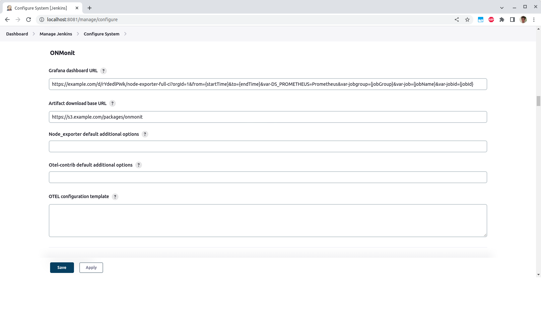Close the Configure System tab

click(x=77, y=8)
